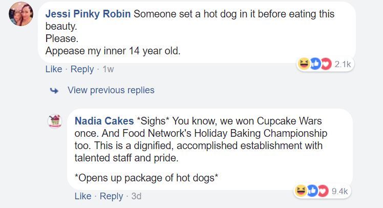Expand View previous replies
Screen dimensions: 383x208
(x=111, y=90)
